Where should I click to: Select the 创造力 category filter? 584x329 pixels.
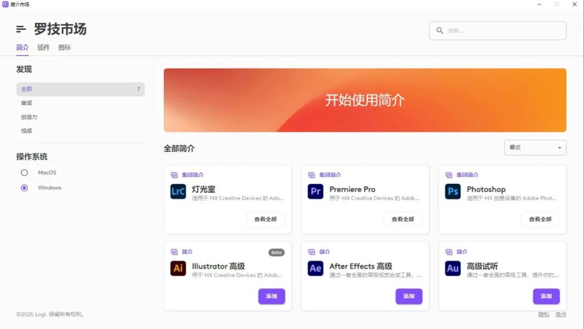coord(29,117)
